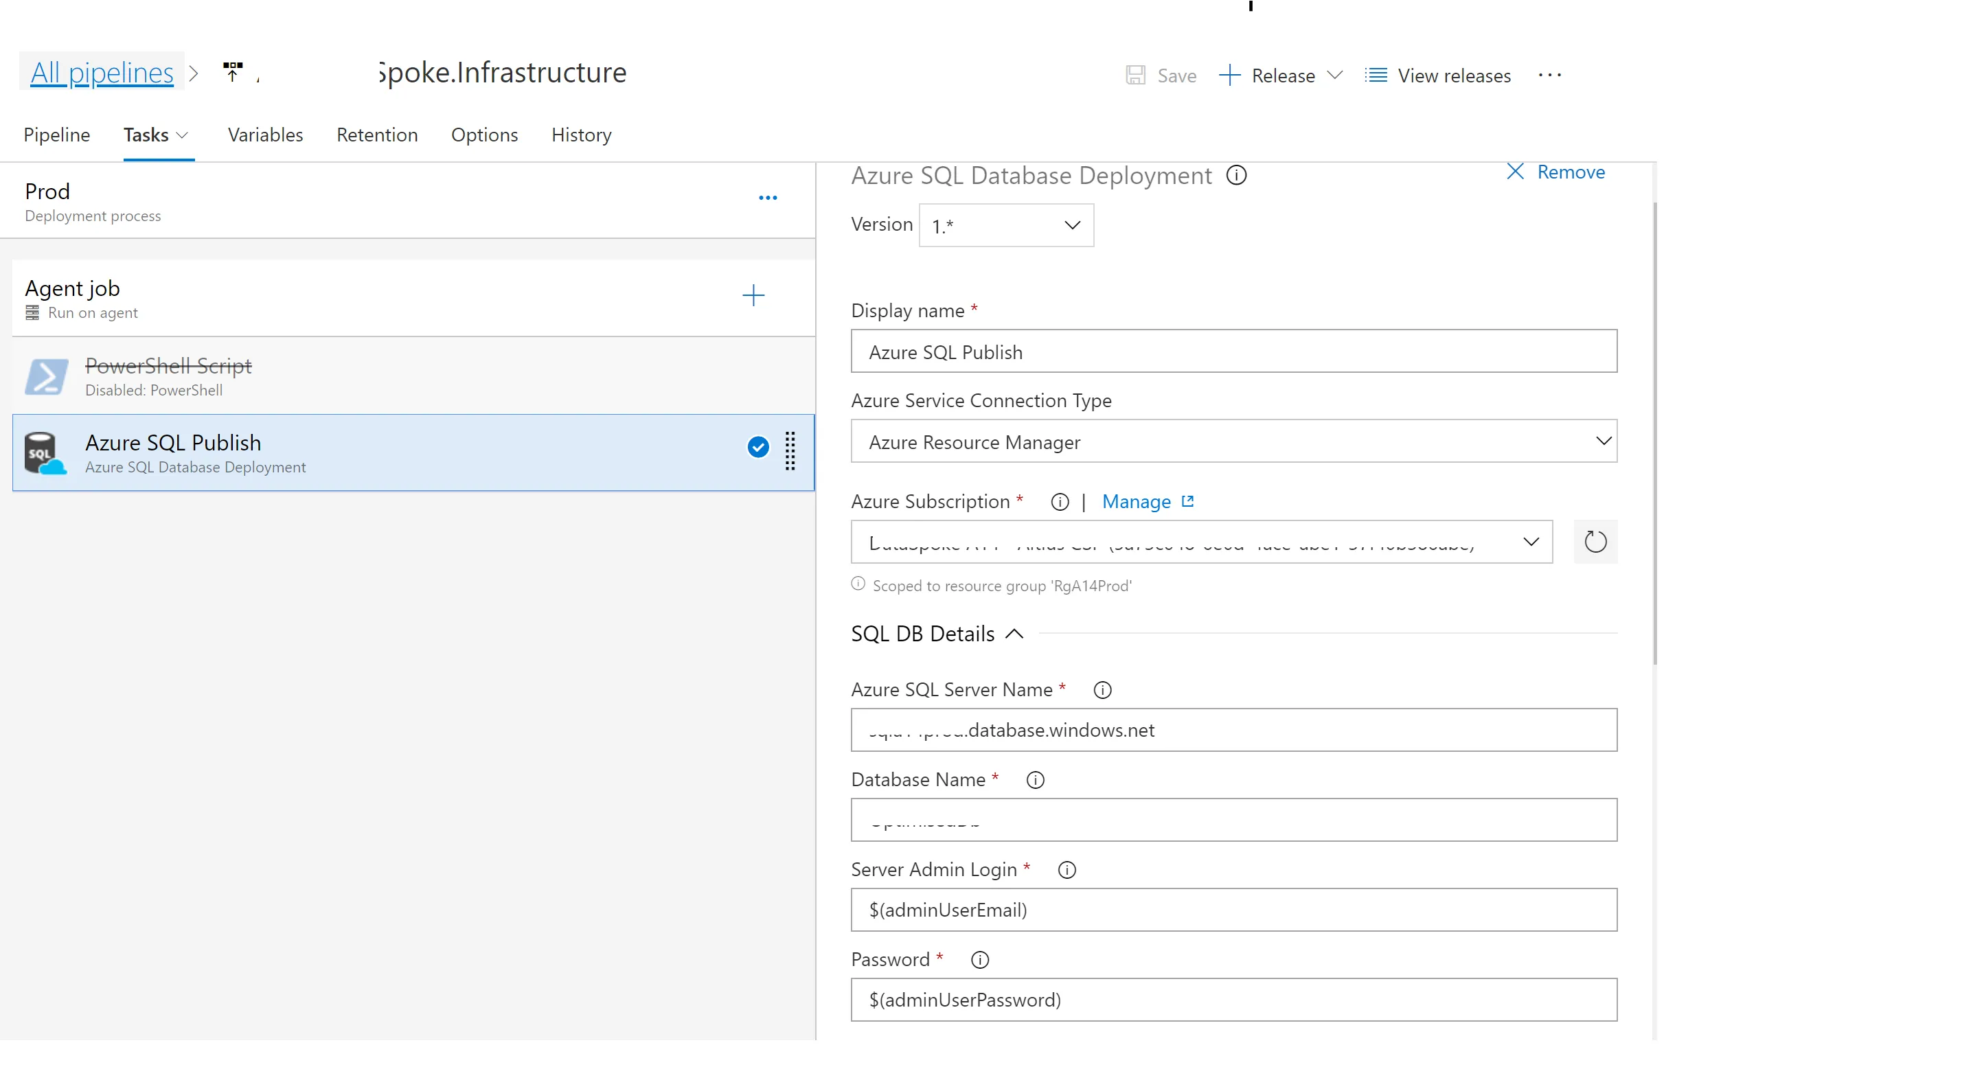The width and height of the screenshot is (1984, 1067).
Task: Open Azure Service Connection Type dropdown
Action: point(1233,442)
